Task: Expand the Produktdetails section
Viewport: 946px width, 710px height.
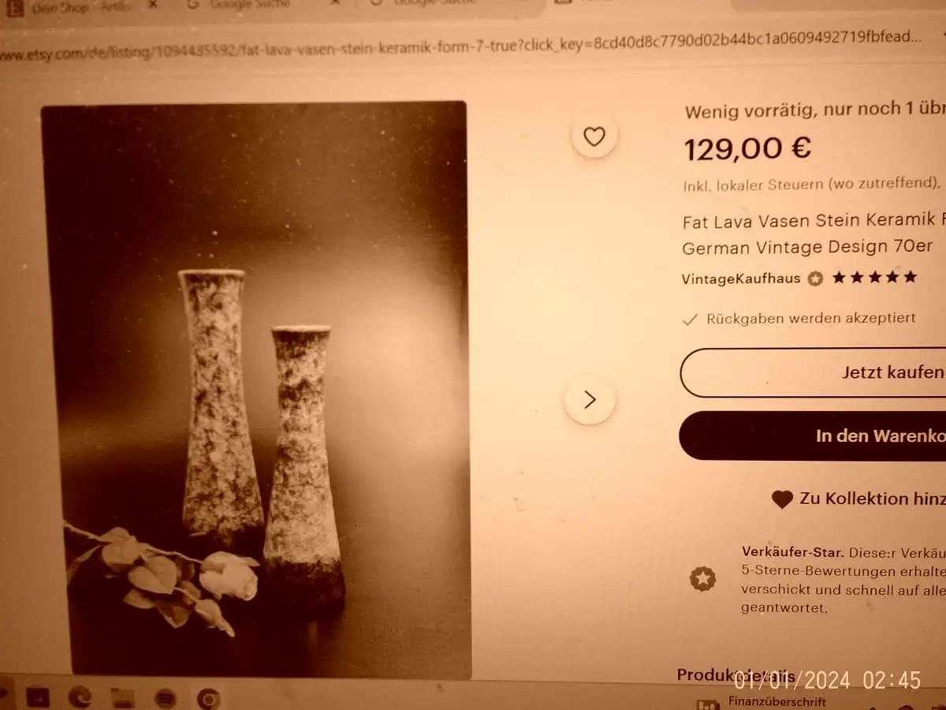Action: tap(736, 674)
